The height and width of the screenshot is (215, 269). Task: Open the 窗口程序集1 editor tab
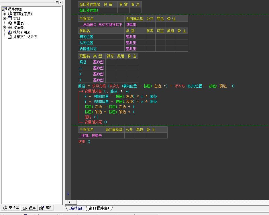coord(99,208)
